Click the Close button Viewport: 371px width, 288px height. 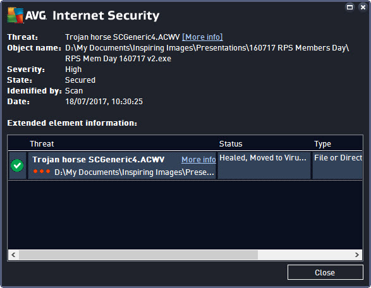tap(325, 272)
